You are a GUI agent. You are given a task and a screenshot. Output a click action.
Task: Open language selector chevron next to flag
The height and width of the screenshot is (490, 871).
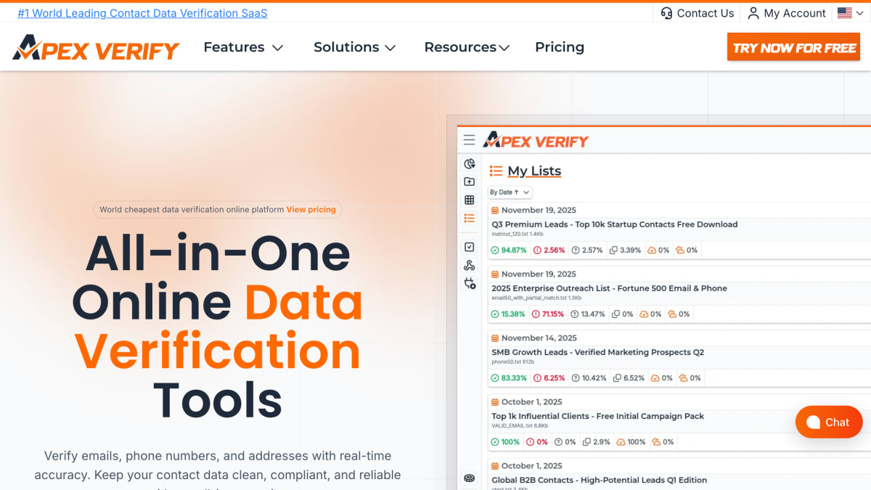(x=860, y=13)
